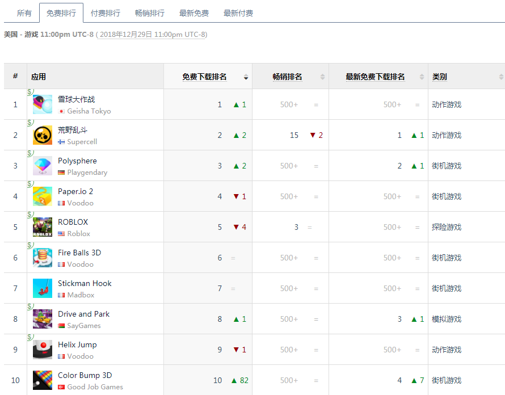Click the date 2018年12月29日 selector
505x395 pixels.
point(152,35)
